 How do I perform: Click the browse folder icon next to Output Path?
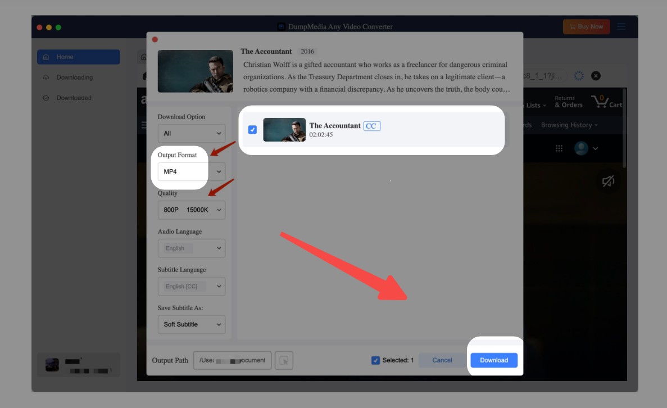coord(284,360)
